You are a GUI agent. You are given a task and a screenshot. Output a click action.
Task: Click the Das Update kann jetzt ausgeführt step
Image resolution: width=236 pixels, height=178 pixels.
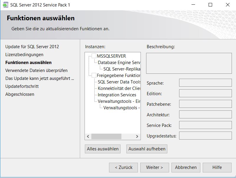(x=39, y=78)
